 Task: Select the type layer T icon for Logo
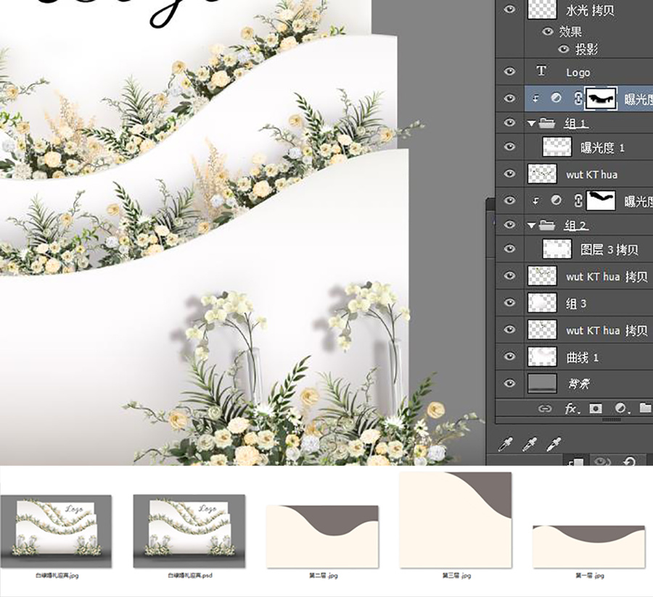541,71
